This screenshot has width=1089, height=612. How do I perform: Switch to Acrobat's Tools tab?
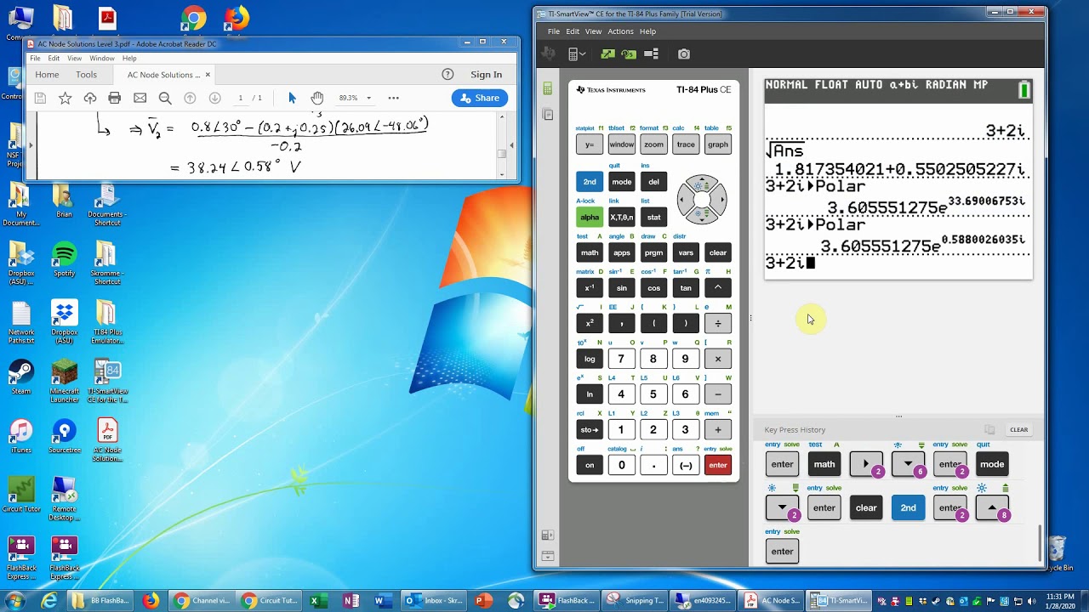[x=86, y=75]
